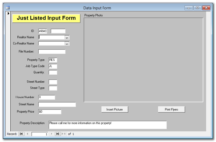The width and height of the screenshot is (216, 142).
Task: Click the form icon in title bar
Action: (8, 8)
